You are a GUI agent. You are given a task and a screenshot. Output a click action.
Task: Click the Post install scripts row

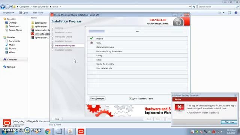pyautogui.click(x=138, y=68)
